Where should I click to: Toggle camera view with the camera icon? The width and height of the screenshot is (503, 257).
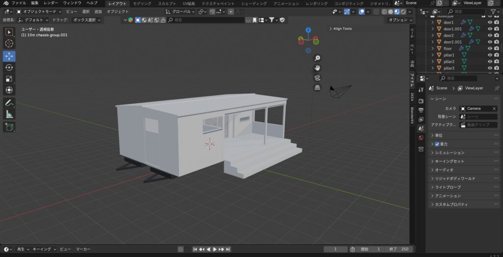pyautogui.click(x=317, y=77)
